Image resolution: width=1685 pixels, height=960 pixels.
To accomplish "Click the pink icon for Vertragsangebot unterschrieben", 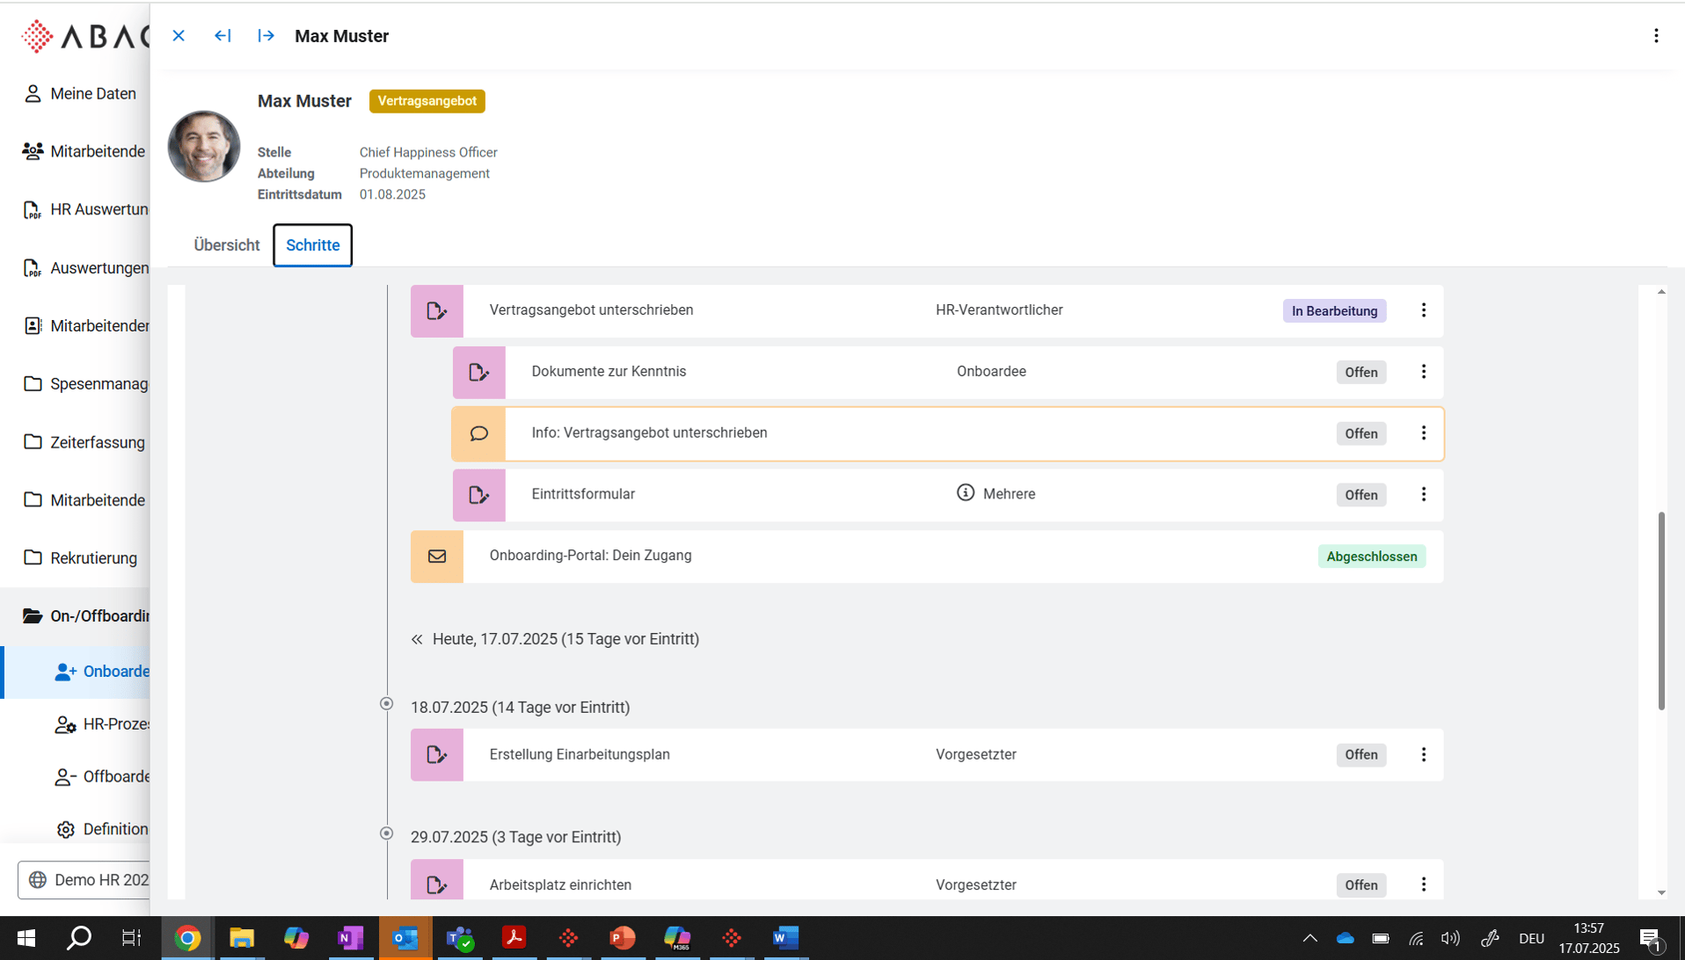I will tap(436, 311).
